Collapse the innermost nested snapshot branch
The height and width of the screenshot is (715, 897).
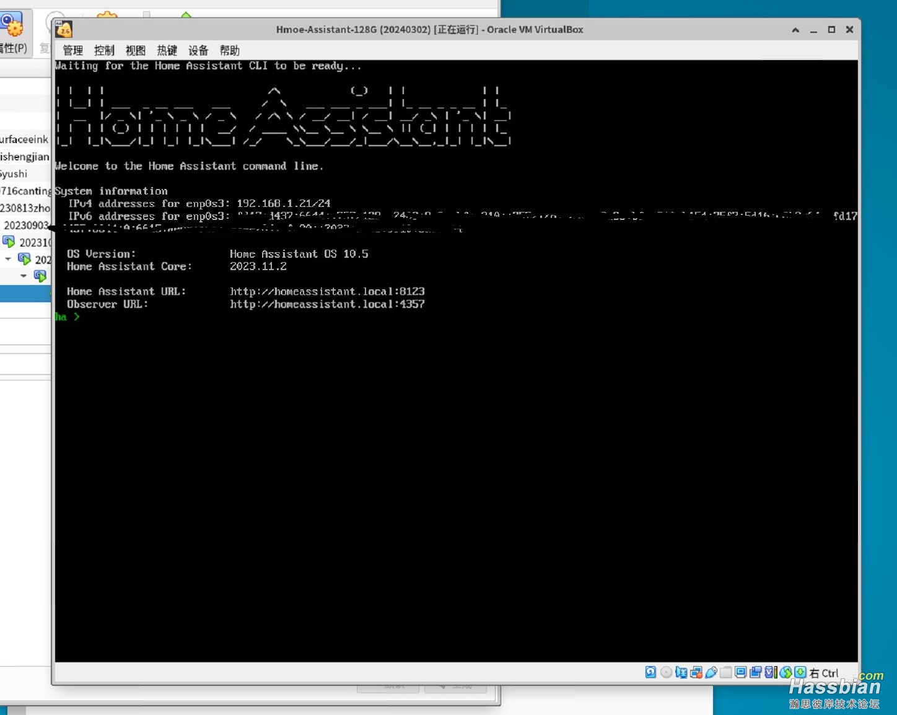click(x=24, y=276)
